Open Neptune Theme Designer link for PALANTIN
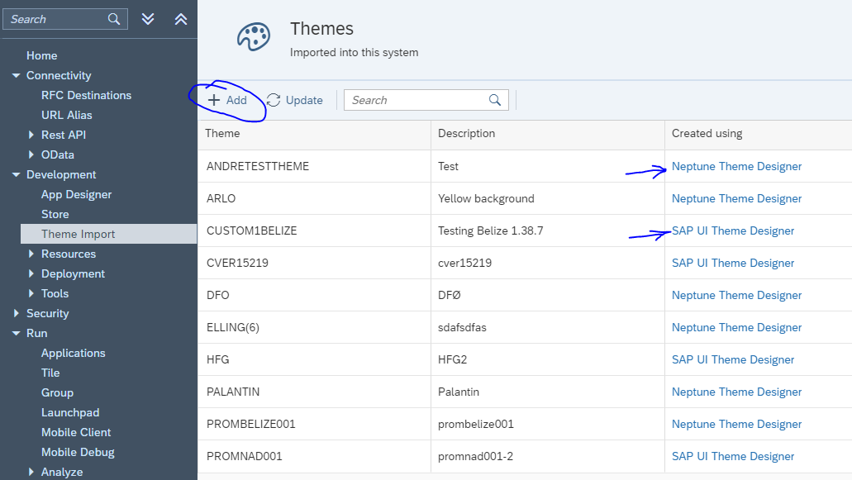The height and width of the screenshot is (480, 852). [737, 392]
